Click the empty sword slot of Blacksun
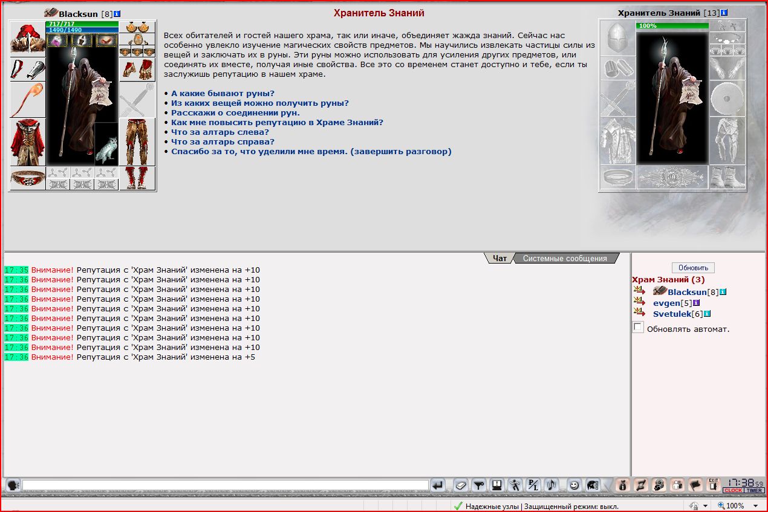Viewport: 768px width, 512px height. (137, 100)
